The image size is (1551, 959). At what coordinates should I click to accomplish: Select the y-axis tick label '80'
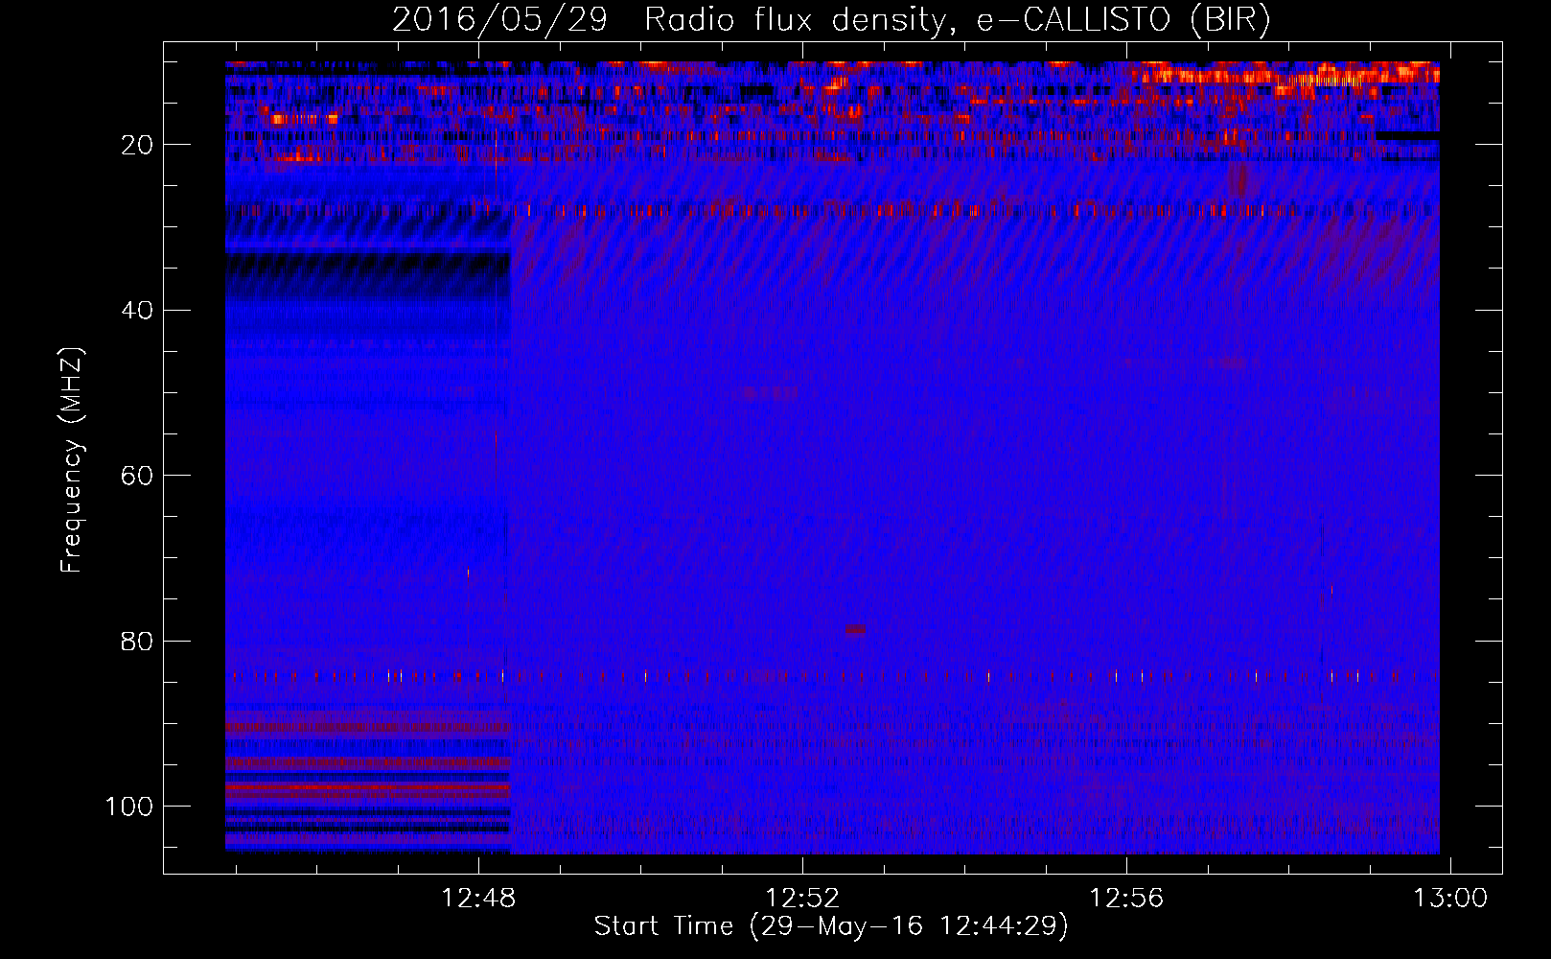pos(138,642)
